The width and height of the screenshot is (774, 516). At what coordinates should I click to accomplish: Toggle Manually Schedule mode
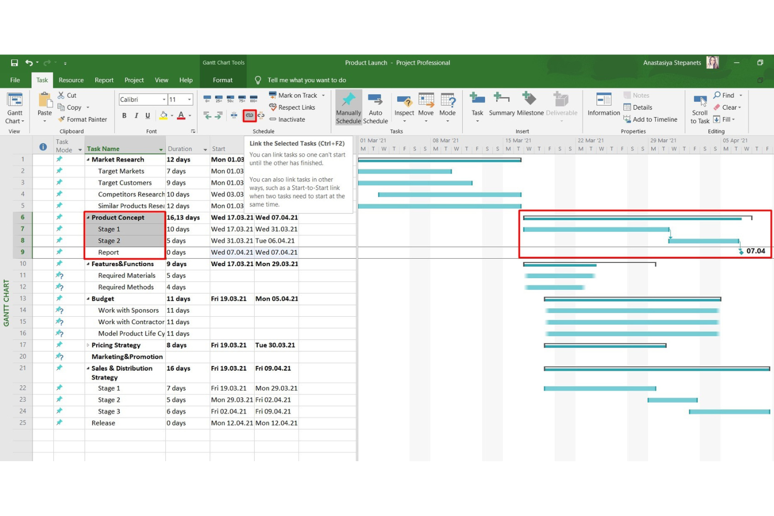click(348, 108)
